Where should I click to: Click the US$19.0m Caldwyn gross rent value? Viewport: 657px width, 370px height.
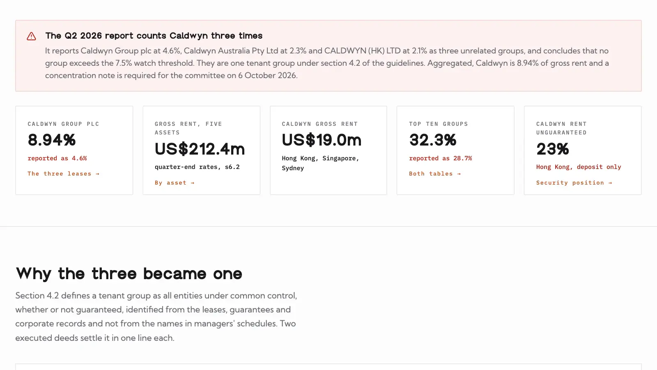(322, 140)
